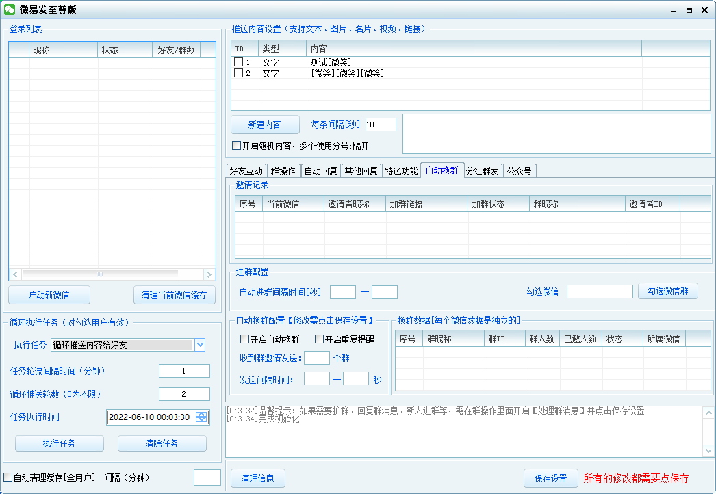Viewport: 716px width, 494px height.
Task: Click first 发送间隔时间 input box
Action: click(x=317, y=378)
